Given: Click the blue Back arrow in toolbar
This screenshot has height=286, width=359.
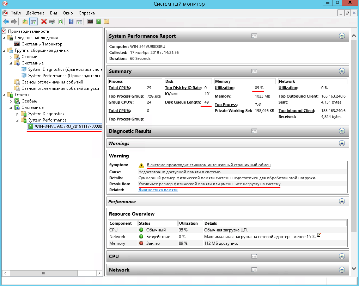Looking at the screenshot, I should [6, 22].
